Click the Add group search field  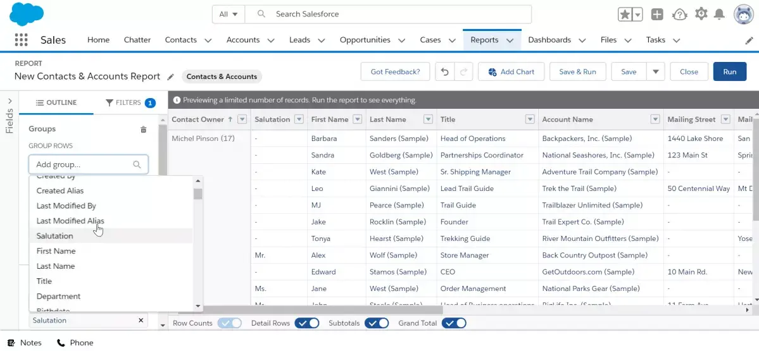[x=89, y=164]
